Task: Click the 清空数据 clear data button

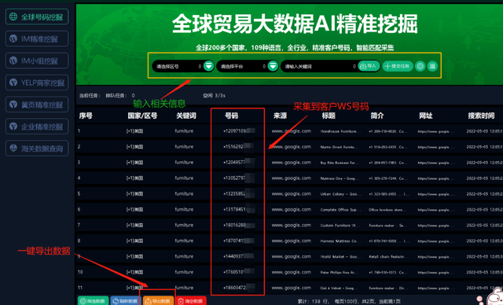Action: pos(191,301)
